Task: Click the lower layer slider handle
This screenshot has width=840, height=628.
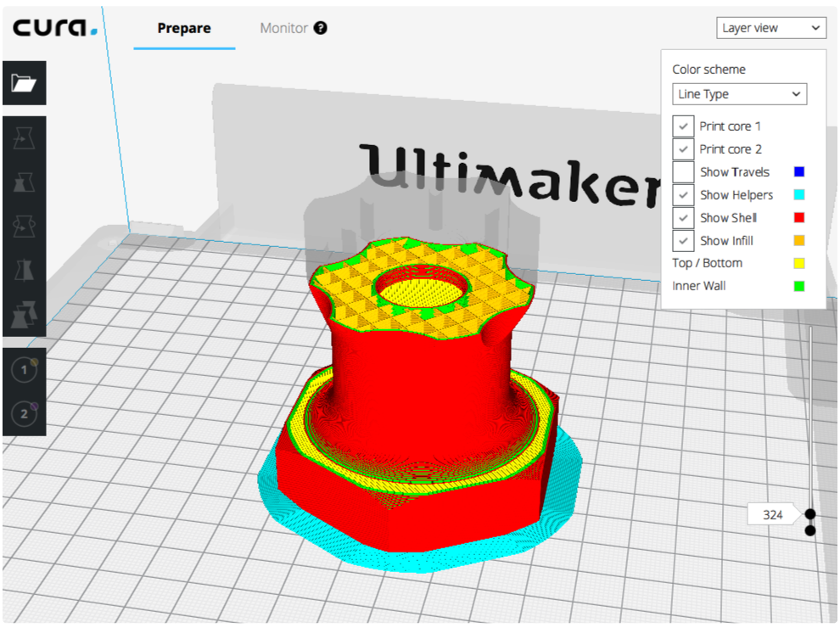Action: (x=810, y=530)
